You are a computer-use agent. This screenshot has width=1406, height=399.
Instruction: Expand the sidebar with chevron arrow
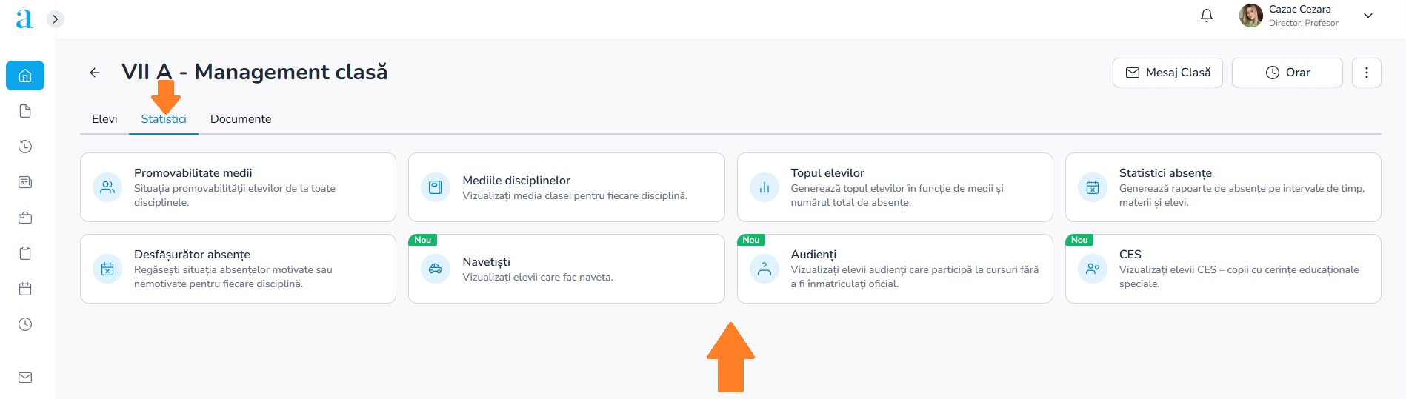56,19
